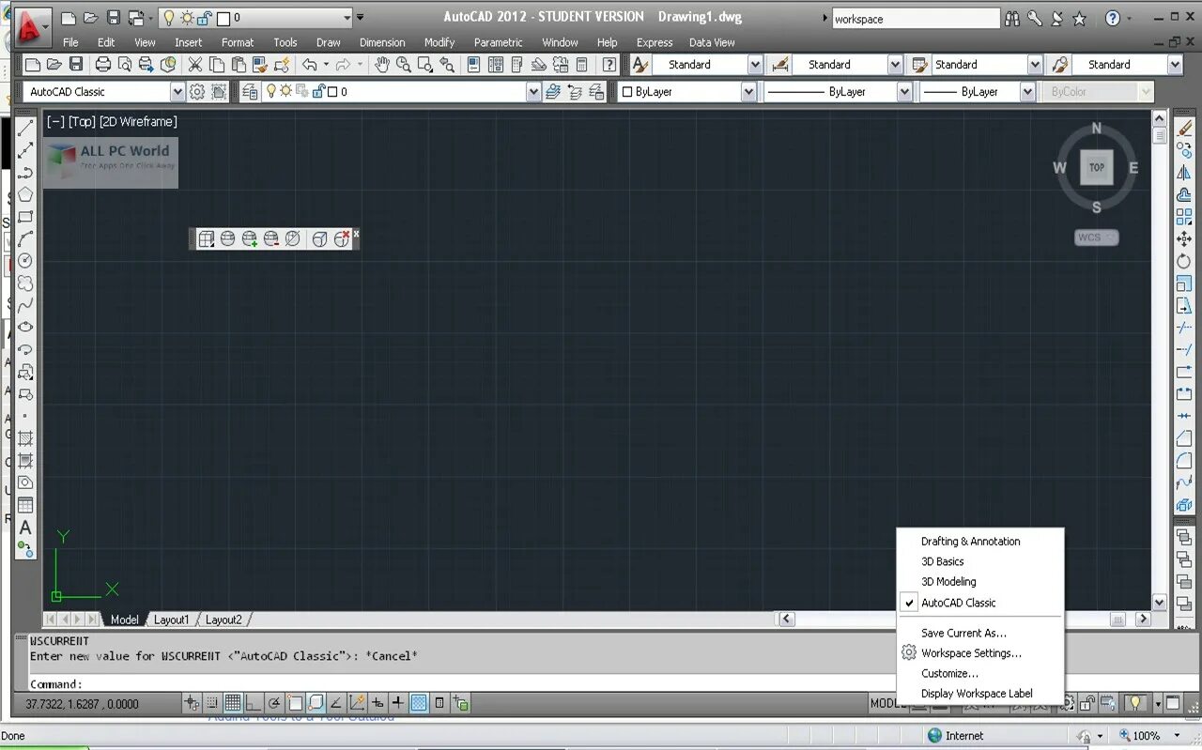Toggle Snap Mode in status bar
The height and width of the screenshot is (750, 1202).
coord(212,703)
